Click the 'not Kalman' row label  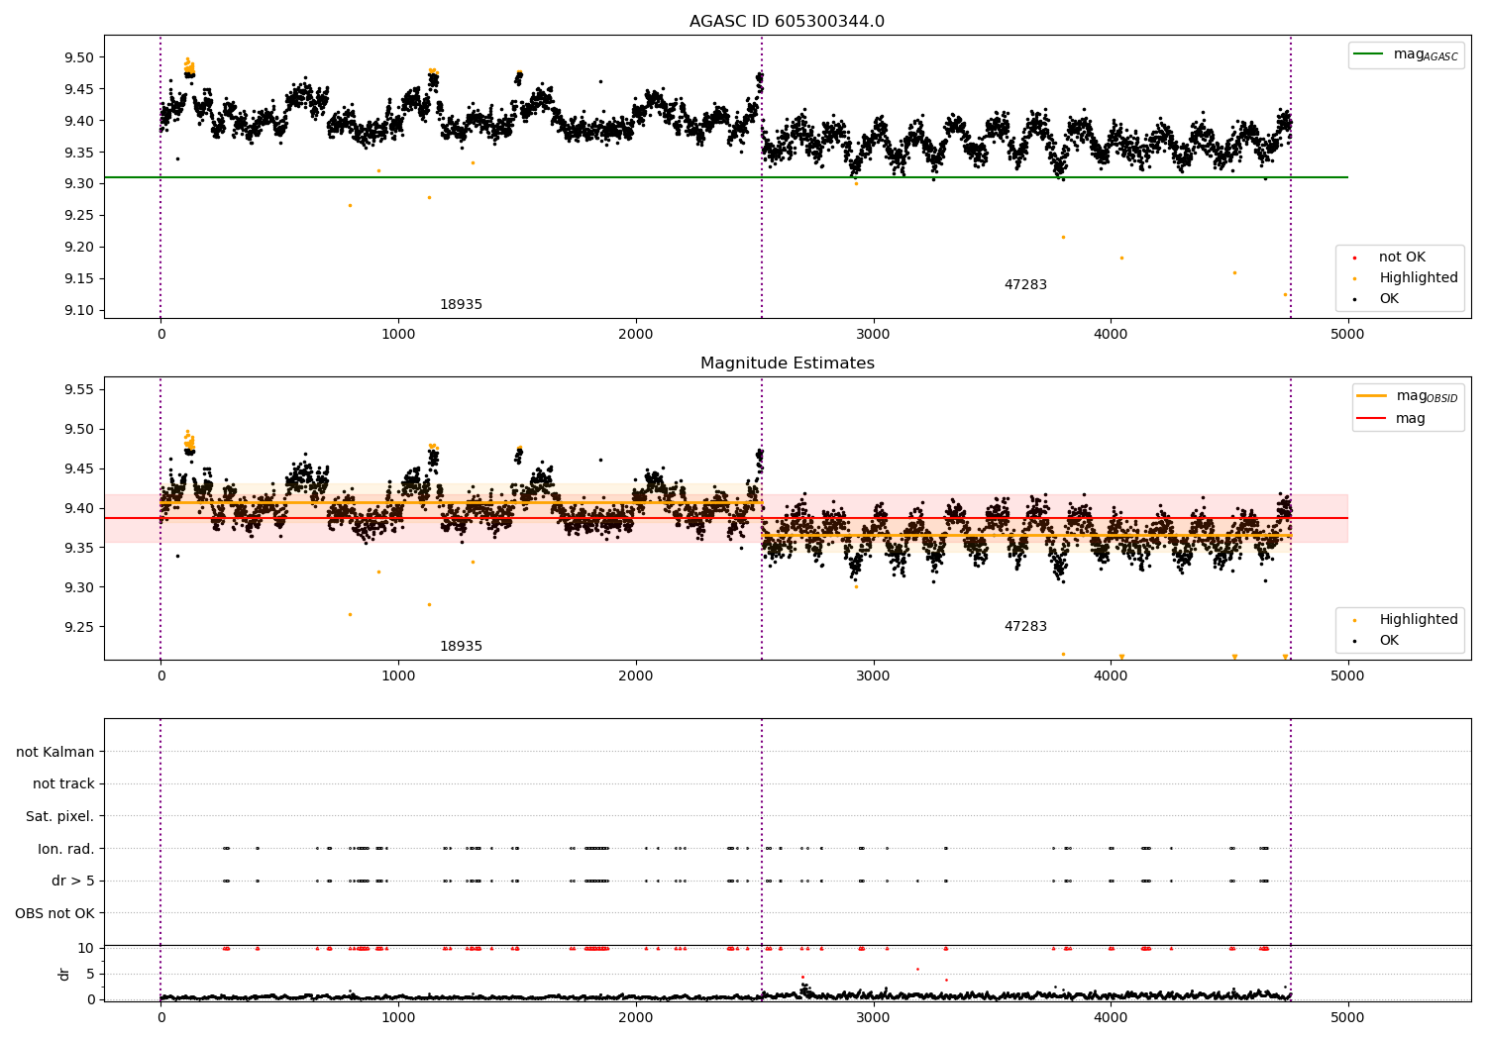[55, 753]
